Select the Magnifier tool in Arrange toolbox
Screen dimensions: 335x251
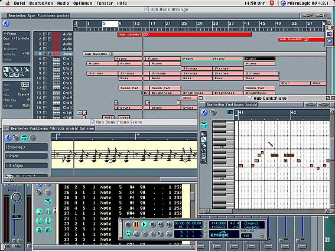[22, 74]
